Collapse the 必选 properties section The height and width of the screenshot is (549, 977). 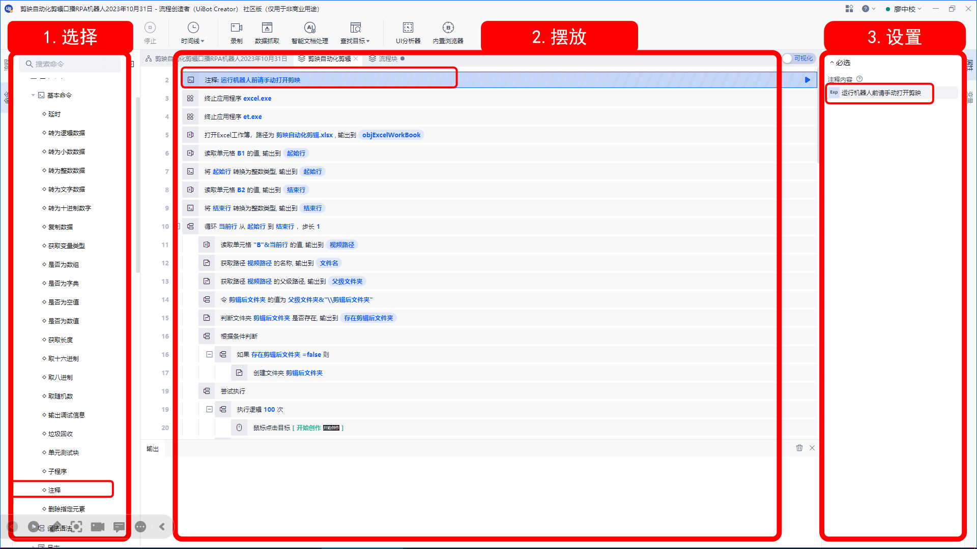coord(832,63)
